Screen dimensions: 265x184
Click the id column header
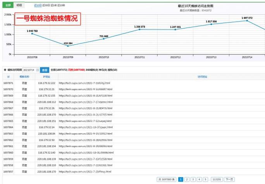8,77
